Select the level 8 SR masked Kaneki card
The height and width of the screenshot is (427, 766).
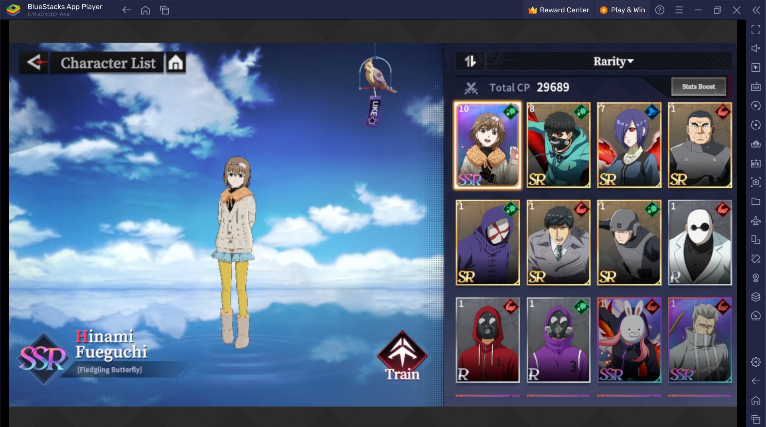(558, 145)
